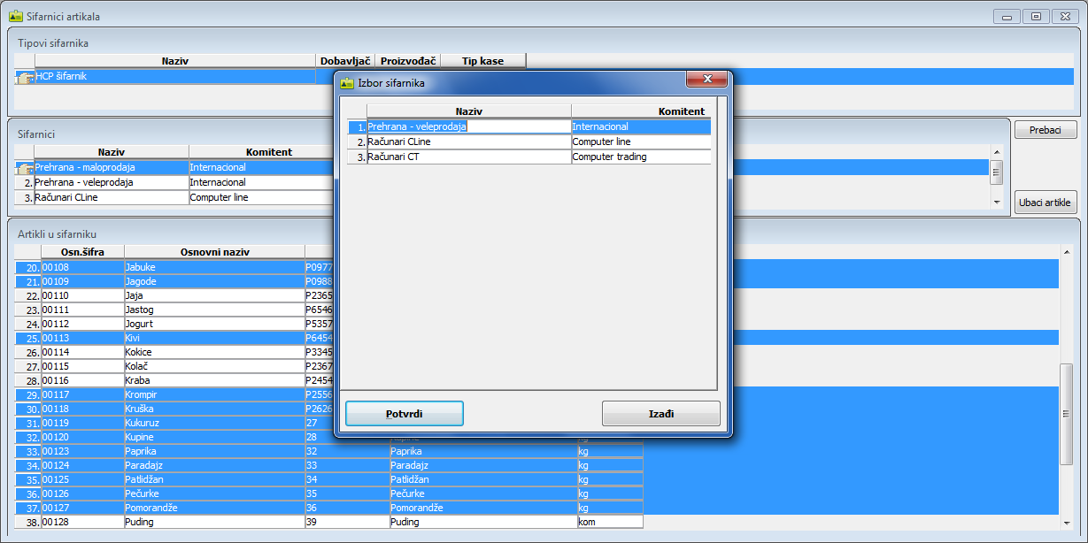Image resolution: width=1088 pixels, height=543 pixels.
Task: Click the Izbor sifarnika dialog title icon
Action: [x=347, y=82]
